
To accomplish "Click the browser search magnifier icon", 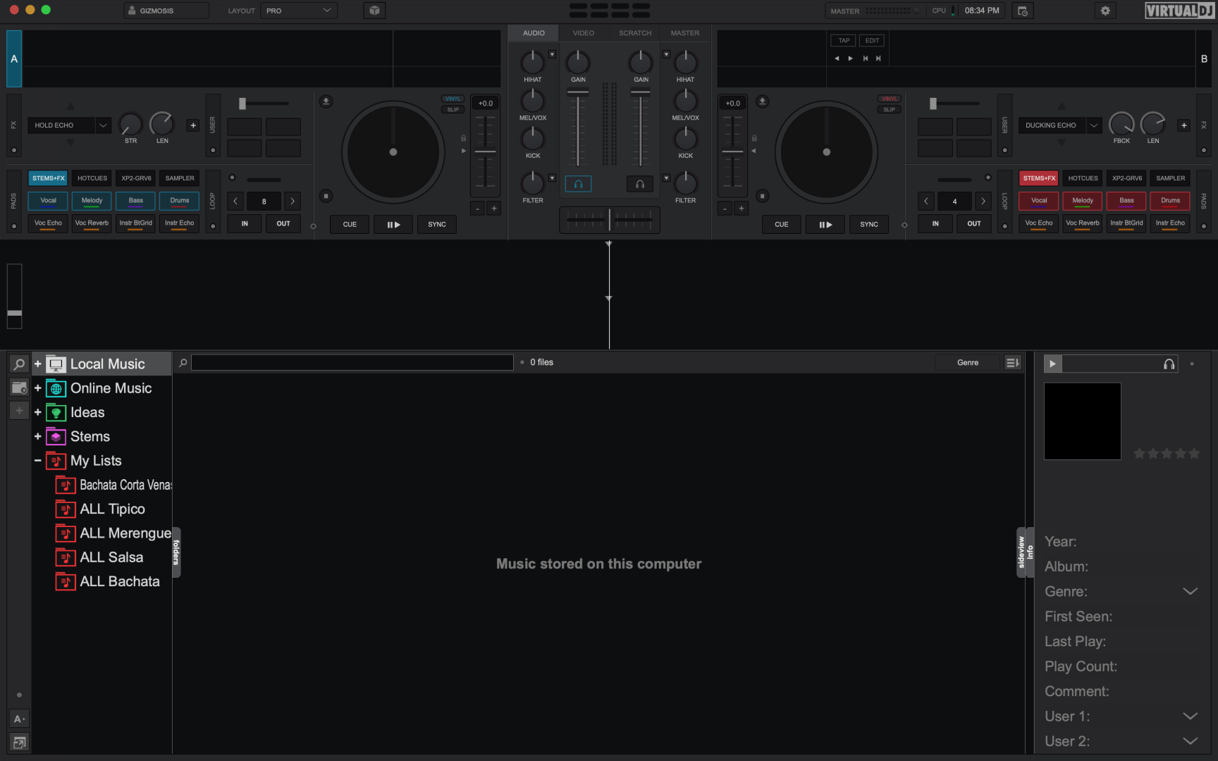I will (x=19, y=364).
